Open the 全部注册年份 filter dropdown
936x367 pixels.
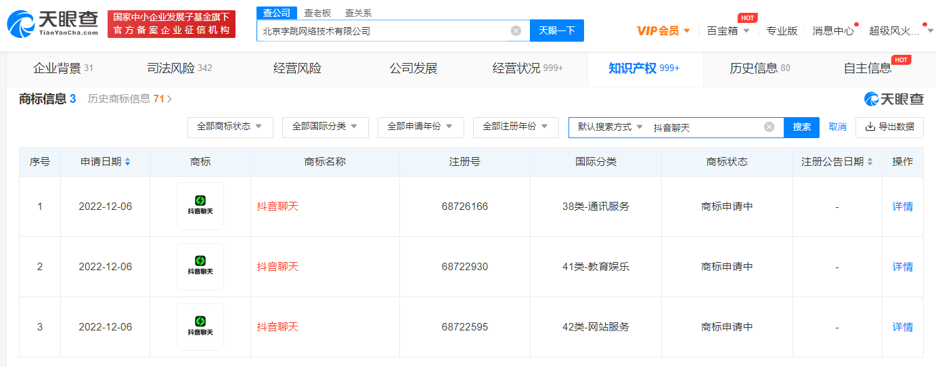point(516,127)
